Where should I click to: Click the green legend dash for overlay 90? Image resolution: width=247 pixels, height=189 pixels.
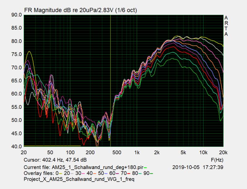pos(151,174)
